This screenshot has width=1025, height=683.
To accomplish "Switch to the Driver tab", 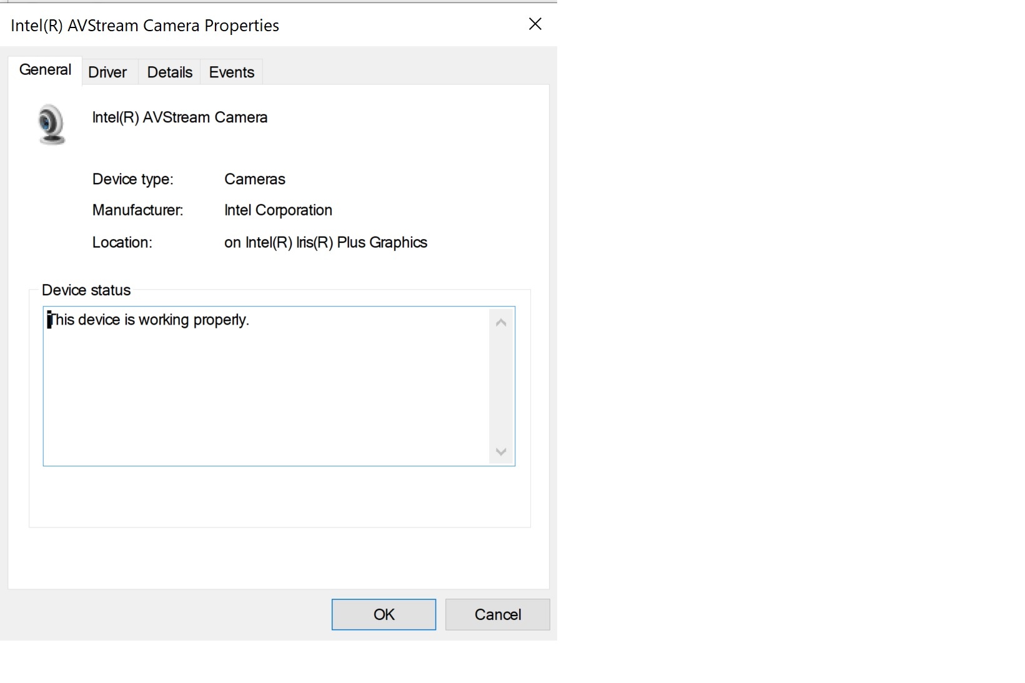I will pos(107,72).
